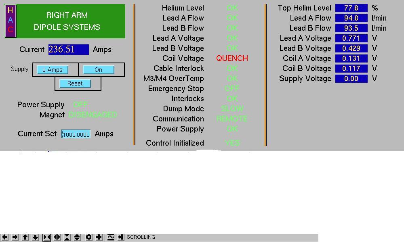Viewport: 404px width, 242px height.
Task: Click the M3/M4 OverTemp OK status
Action: click(x=232, y=78)
